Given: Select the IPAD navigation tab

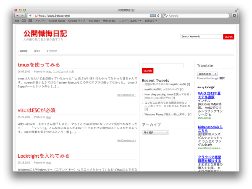Looking at the screenshot, I should 37,51.
